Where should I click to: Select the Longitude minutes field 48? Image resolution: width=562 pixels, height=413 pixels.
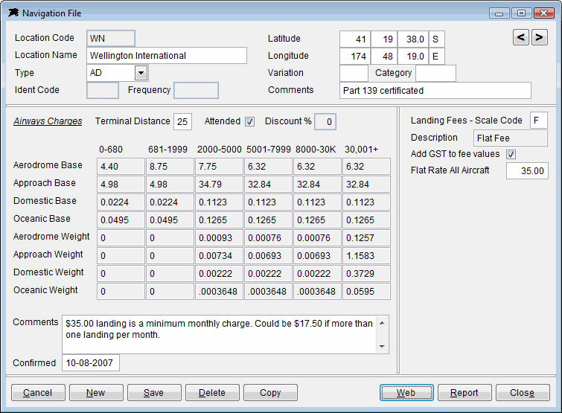pyautogui.click(x=384, y=57)
